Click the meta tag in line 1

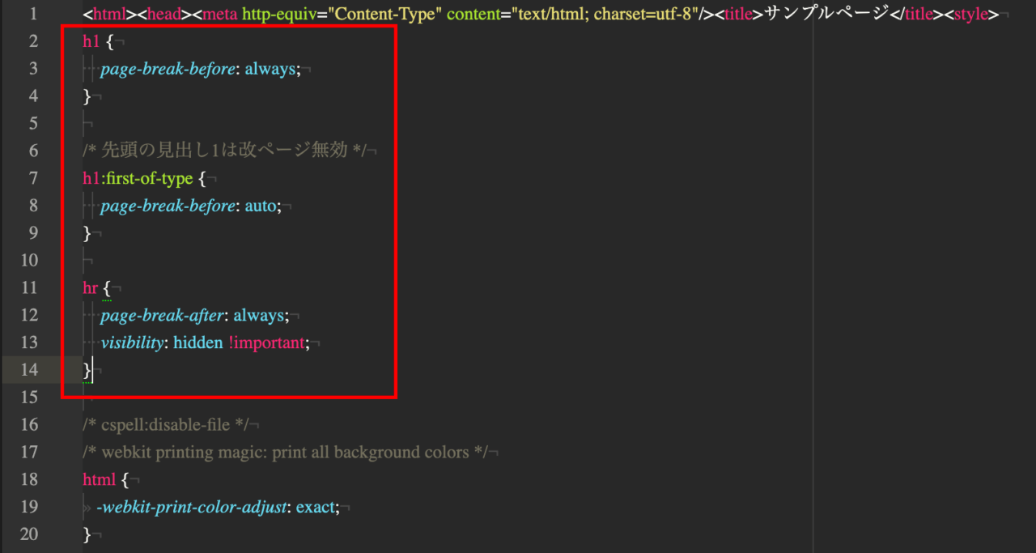219,14
